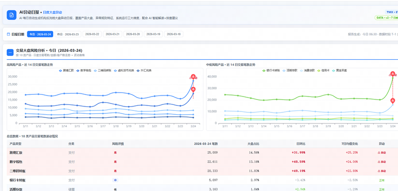Click the 中 risk badge in 银行卡转账 row

(115, 181)
